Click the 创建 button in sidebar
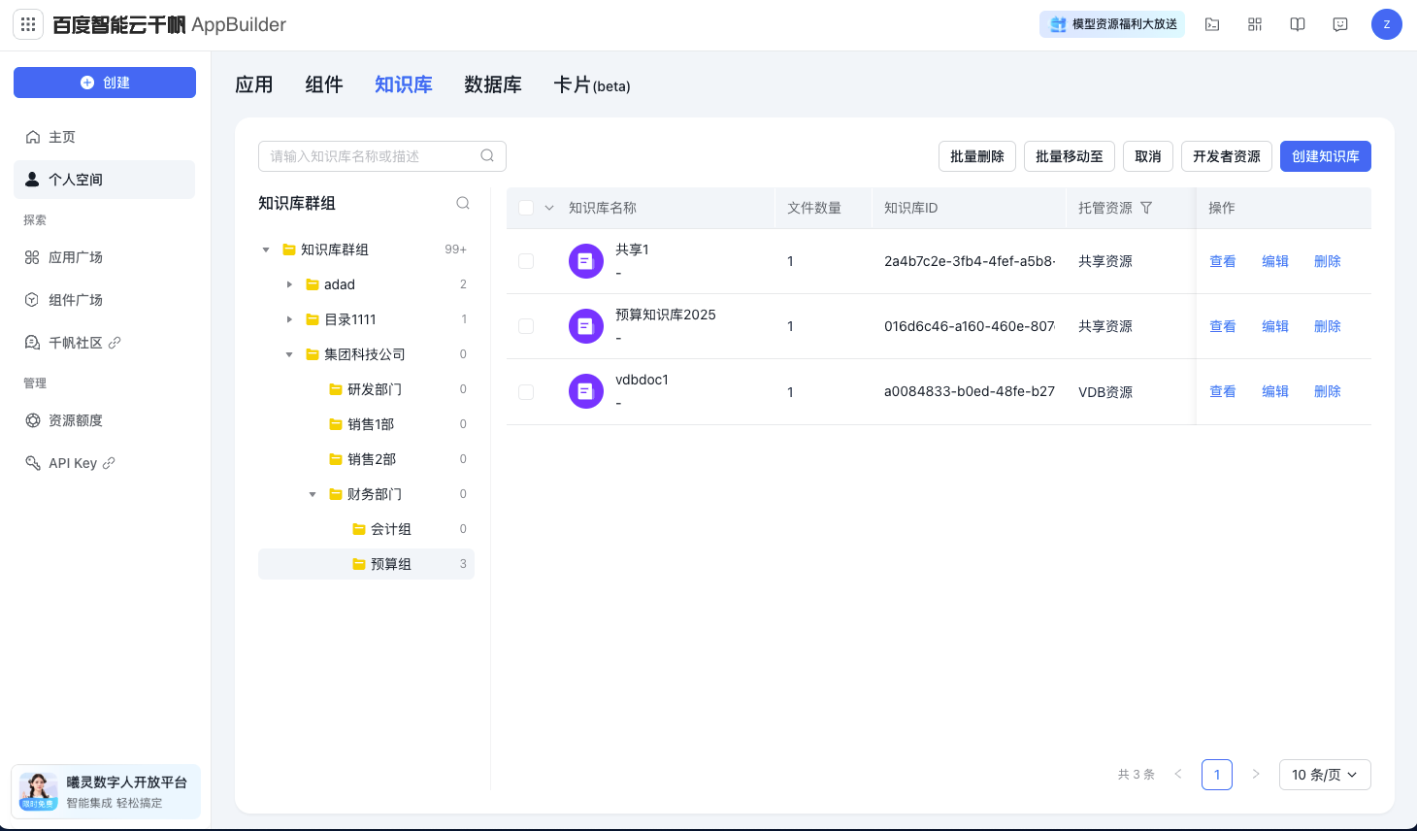The height and width of the screenshot is (831, 1417). [105, 83]
